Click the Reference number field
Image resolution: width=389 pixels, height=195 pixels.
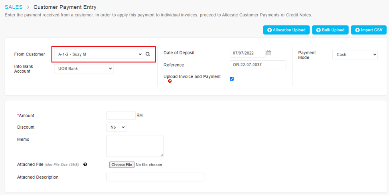pos(258,65)
